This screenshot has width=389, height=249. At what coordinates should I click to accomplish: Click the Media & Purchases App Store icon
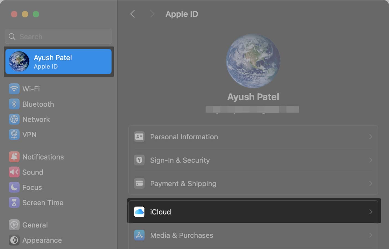139,235
